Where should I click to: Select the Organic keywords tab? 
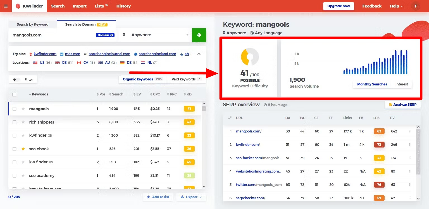[143, 79]
